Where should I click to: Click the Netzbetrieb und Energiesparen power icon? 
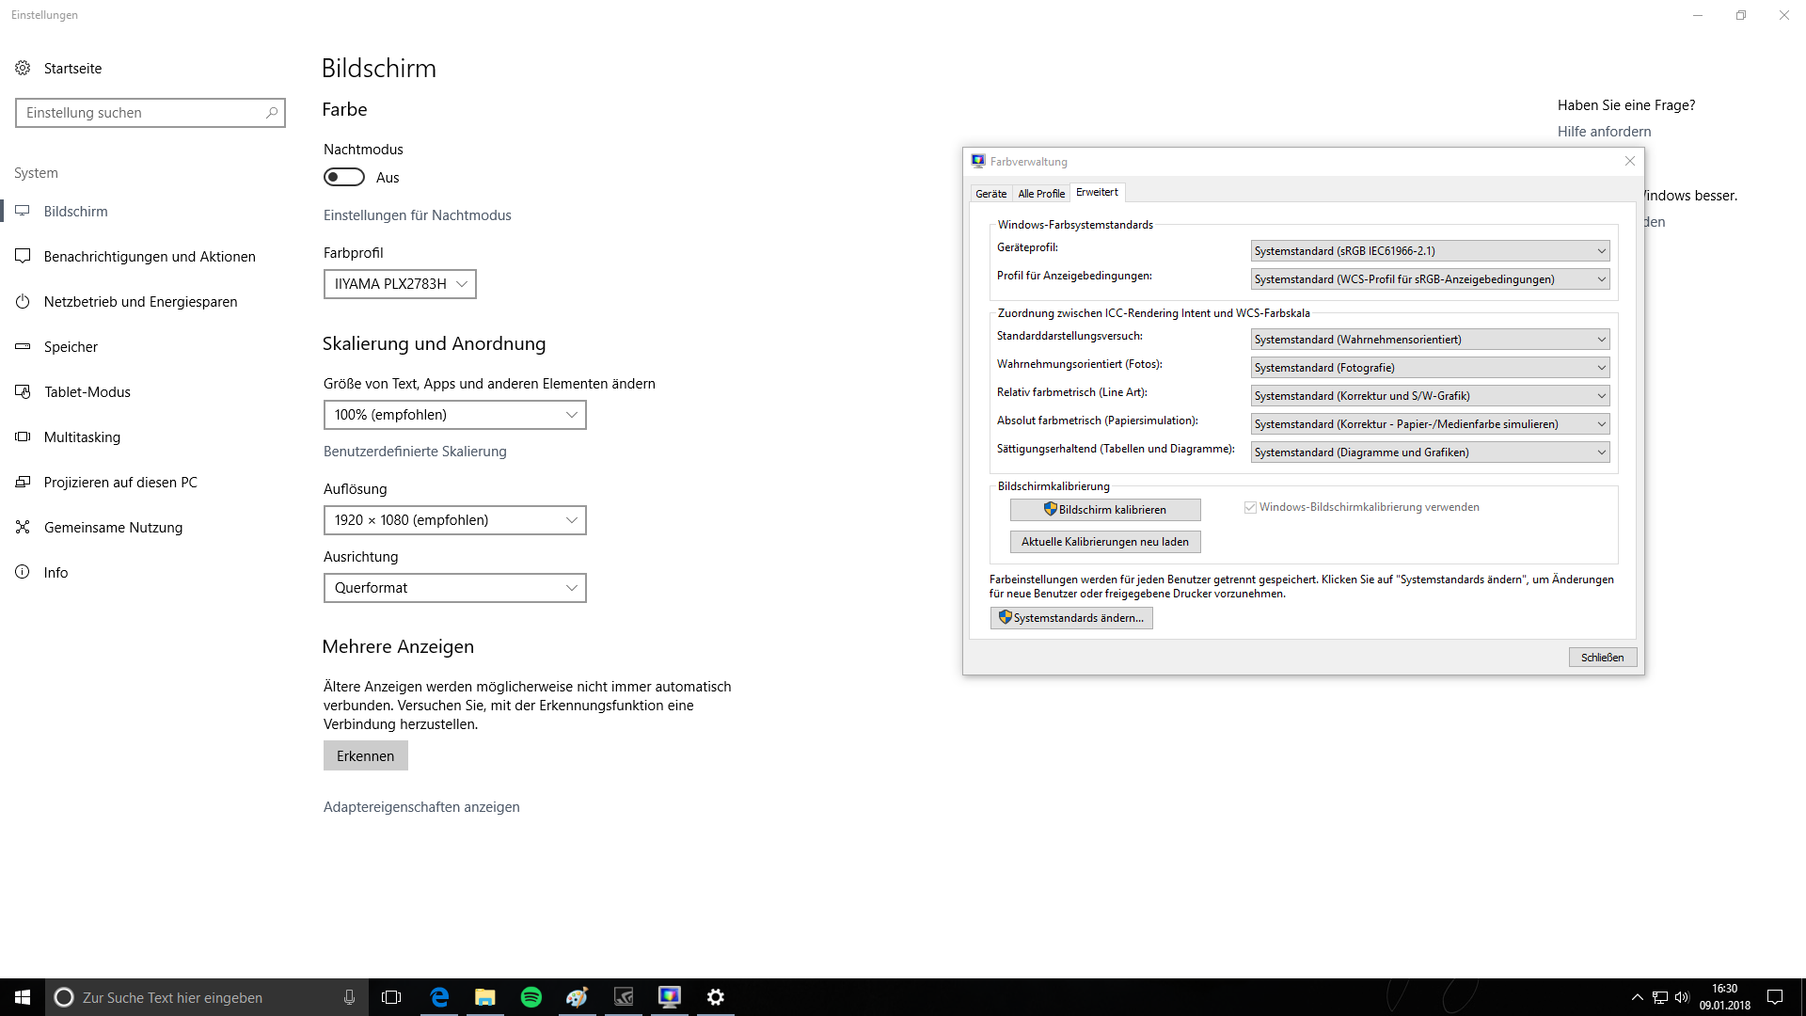23,302
